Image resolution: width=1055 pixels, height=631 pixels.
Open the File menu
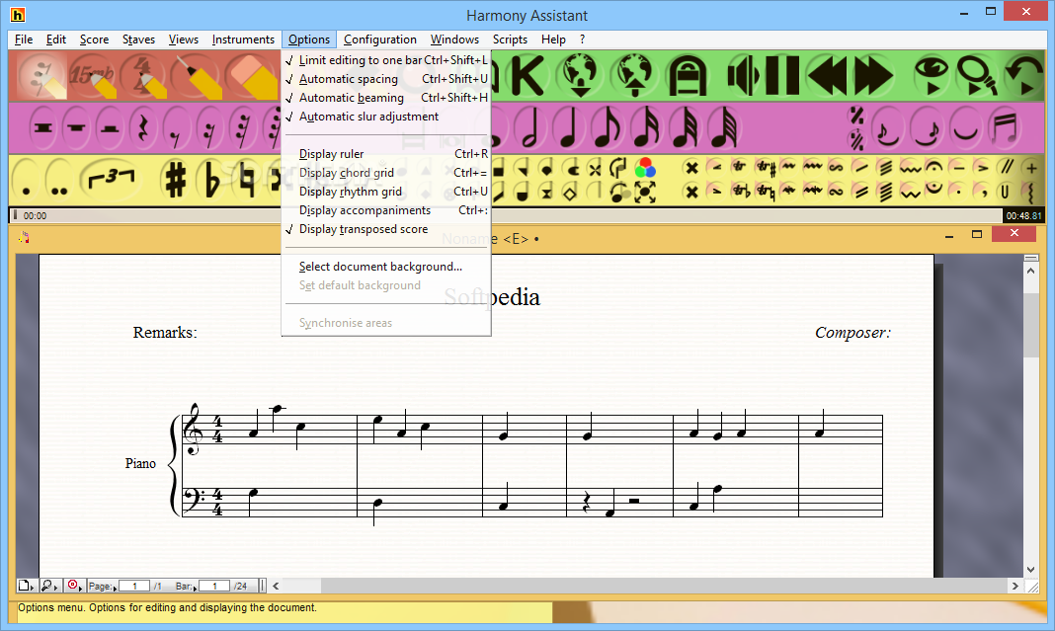tap(24, 39)
